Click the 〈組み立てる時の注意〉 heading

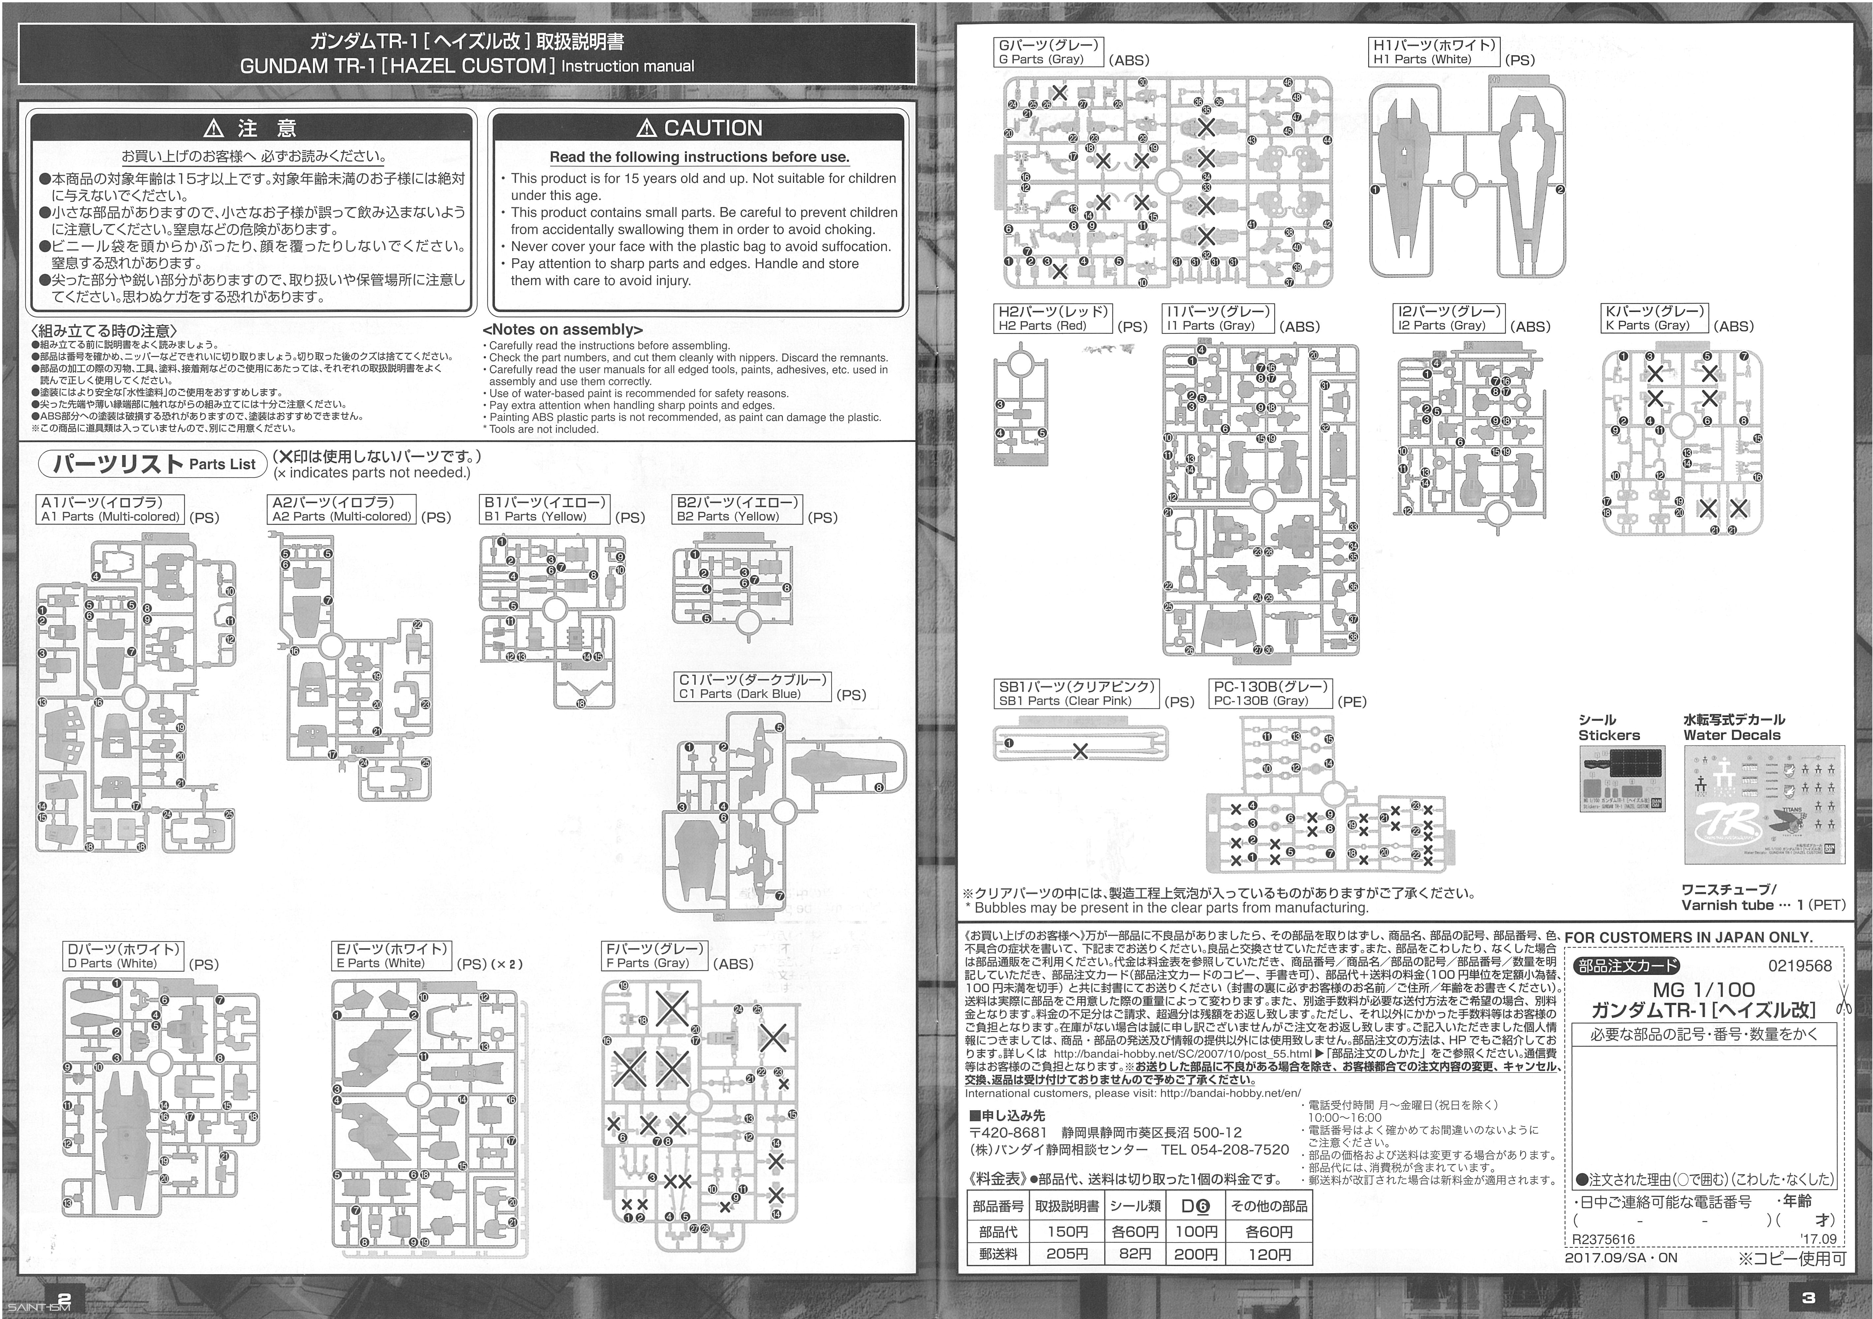(104, 330)
